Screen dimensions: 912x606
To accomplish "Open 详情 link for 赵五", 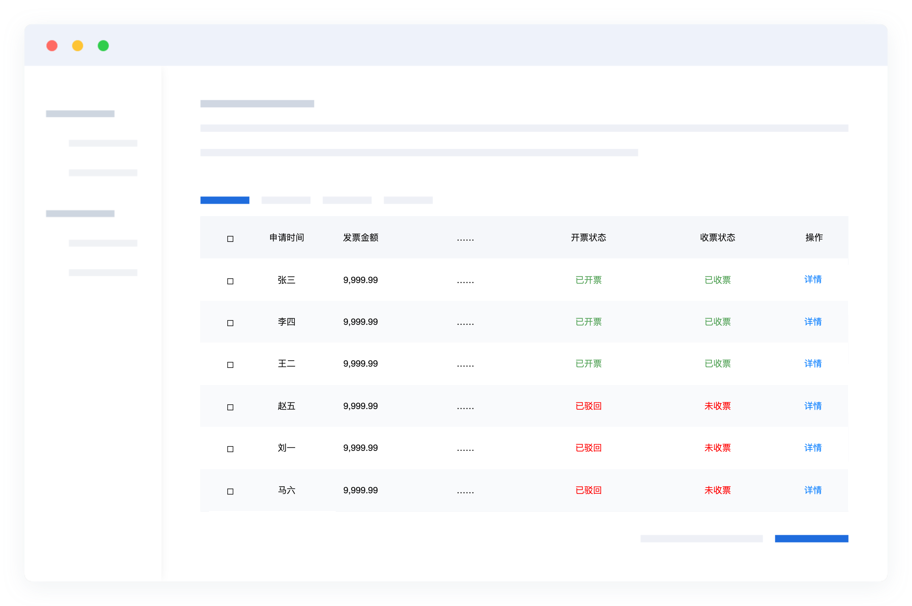I will [813, 406].
